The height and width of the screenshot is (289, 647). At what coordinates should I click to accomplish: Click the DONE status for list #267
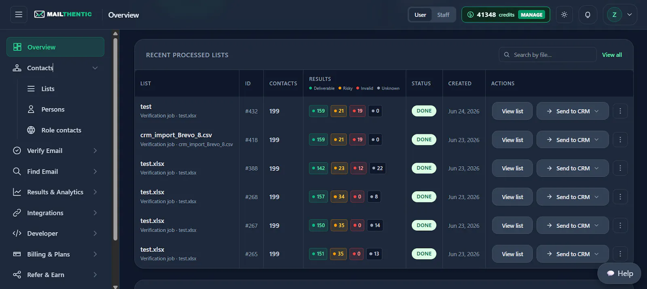(x=424, y=225)
